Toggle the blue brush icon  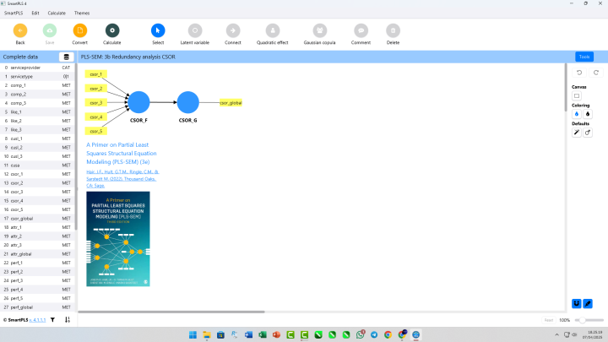(588, 304)
